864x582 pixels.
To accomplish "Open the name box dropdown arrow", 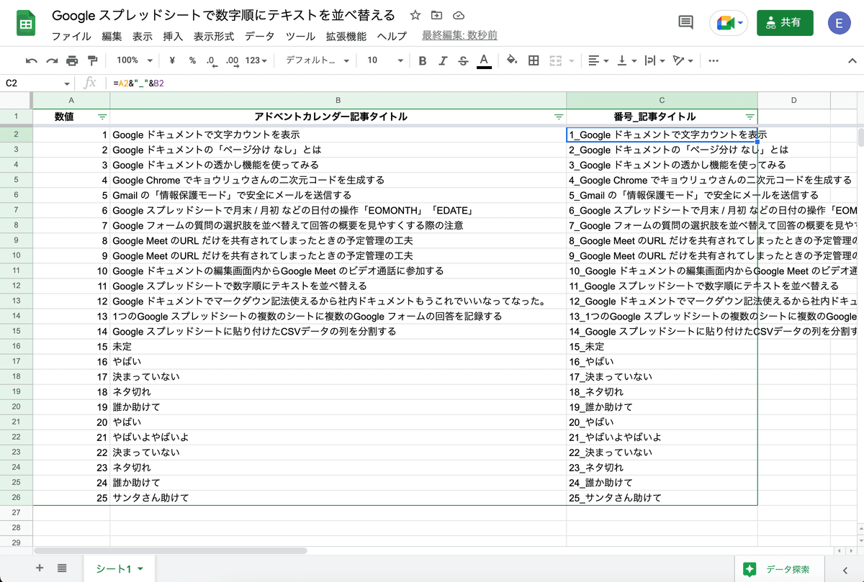I will click(x=67, y=83).
